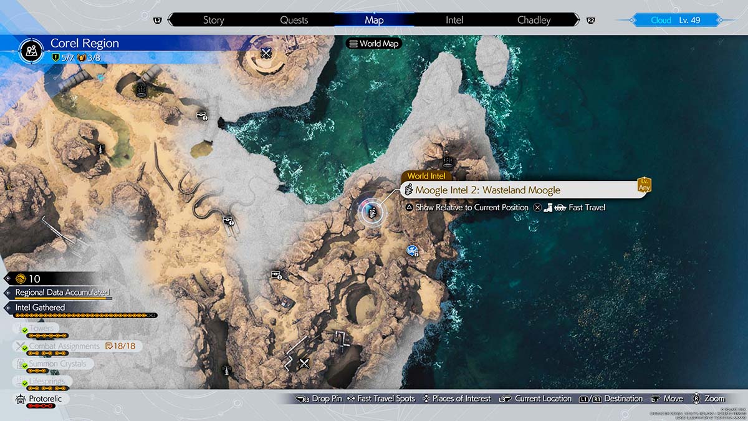Click the Corel Region map emblem icon
Viewport: 748px width, 421px height.
pyautogui.click(x=31, y=51)
